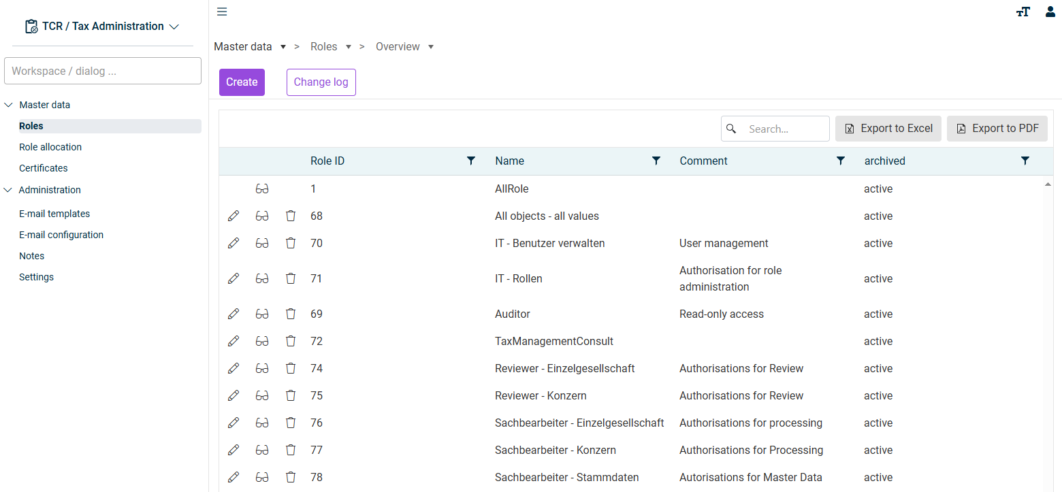
Task: Expand the TCR / Tax Administration dropdown
Action: pos(174,27)
